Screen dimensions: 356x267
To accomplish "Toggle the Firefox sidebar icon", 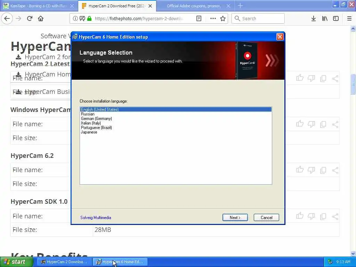I will (336, 19).
